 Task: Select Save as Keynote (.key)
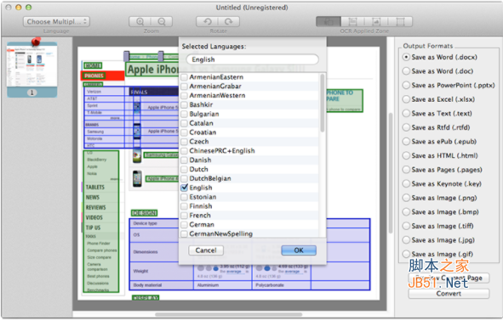[406, 184]
